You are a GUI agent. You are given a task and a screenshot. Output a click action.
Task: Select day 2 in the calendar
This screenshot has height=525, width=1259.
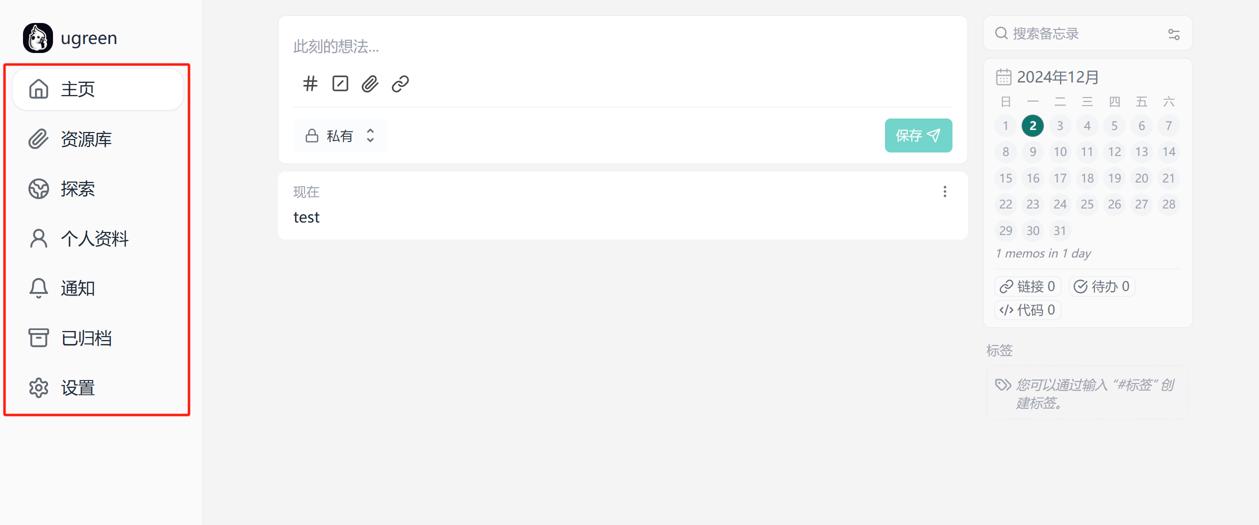point(1032,125)
